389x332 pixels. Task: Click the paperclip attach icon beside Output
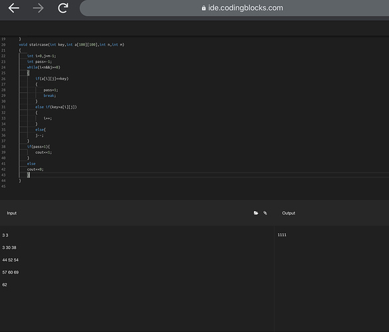[x=265, y=213]
